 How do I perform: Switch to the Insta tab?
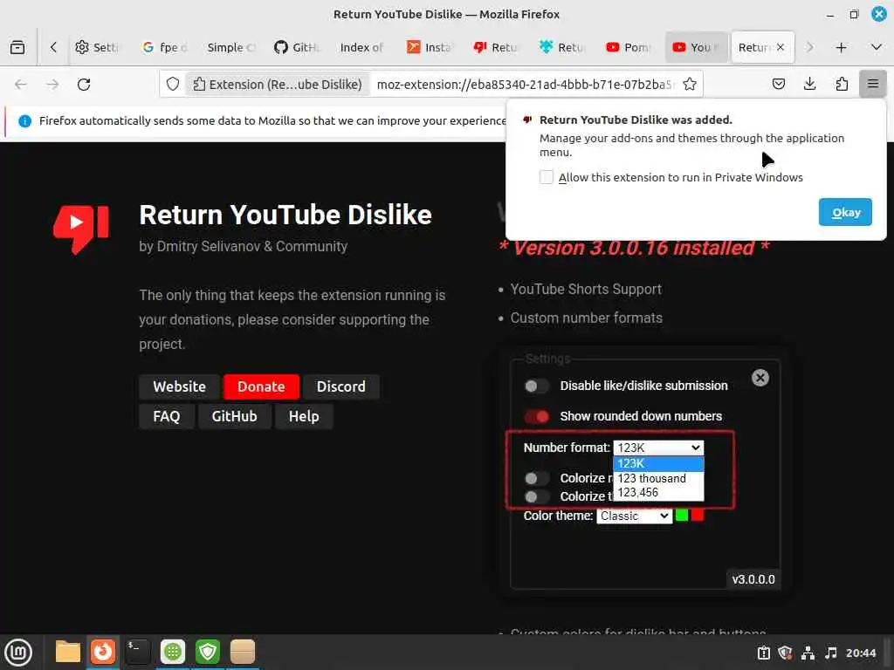[430, 47]
